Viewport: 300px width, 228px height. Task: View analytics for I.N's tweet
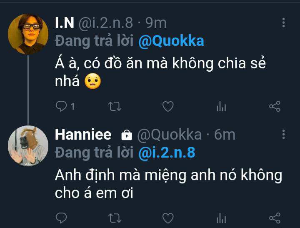click(x=221, y=107)
